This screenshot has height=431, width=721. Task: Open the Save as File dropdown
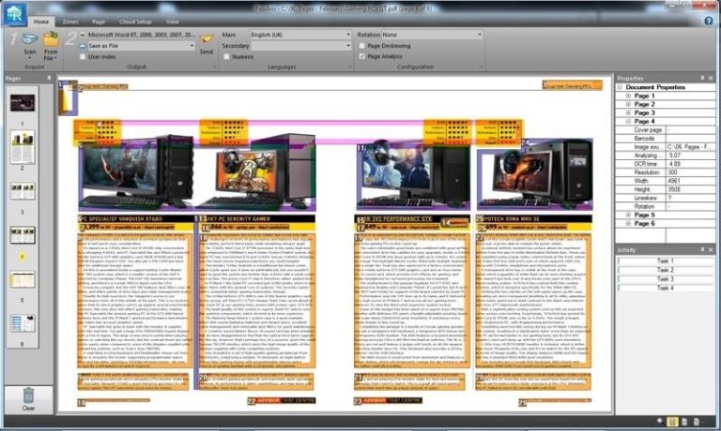[192, 46]
